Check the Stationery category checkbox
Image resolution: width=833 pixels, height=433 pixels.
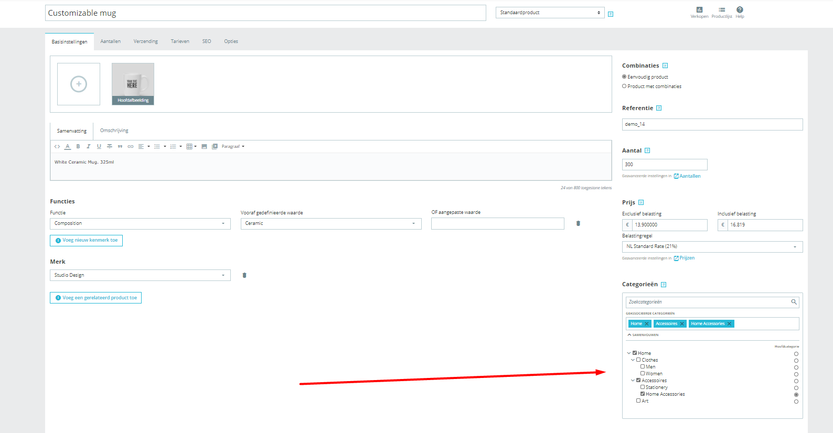click(643, 387)
